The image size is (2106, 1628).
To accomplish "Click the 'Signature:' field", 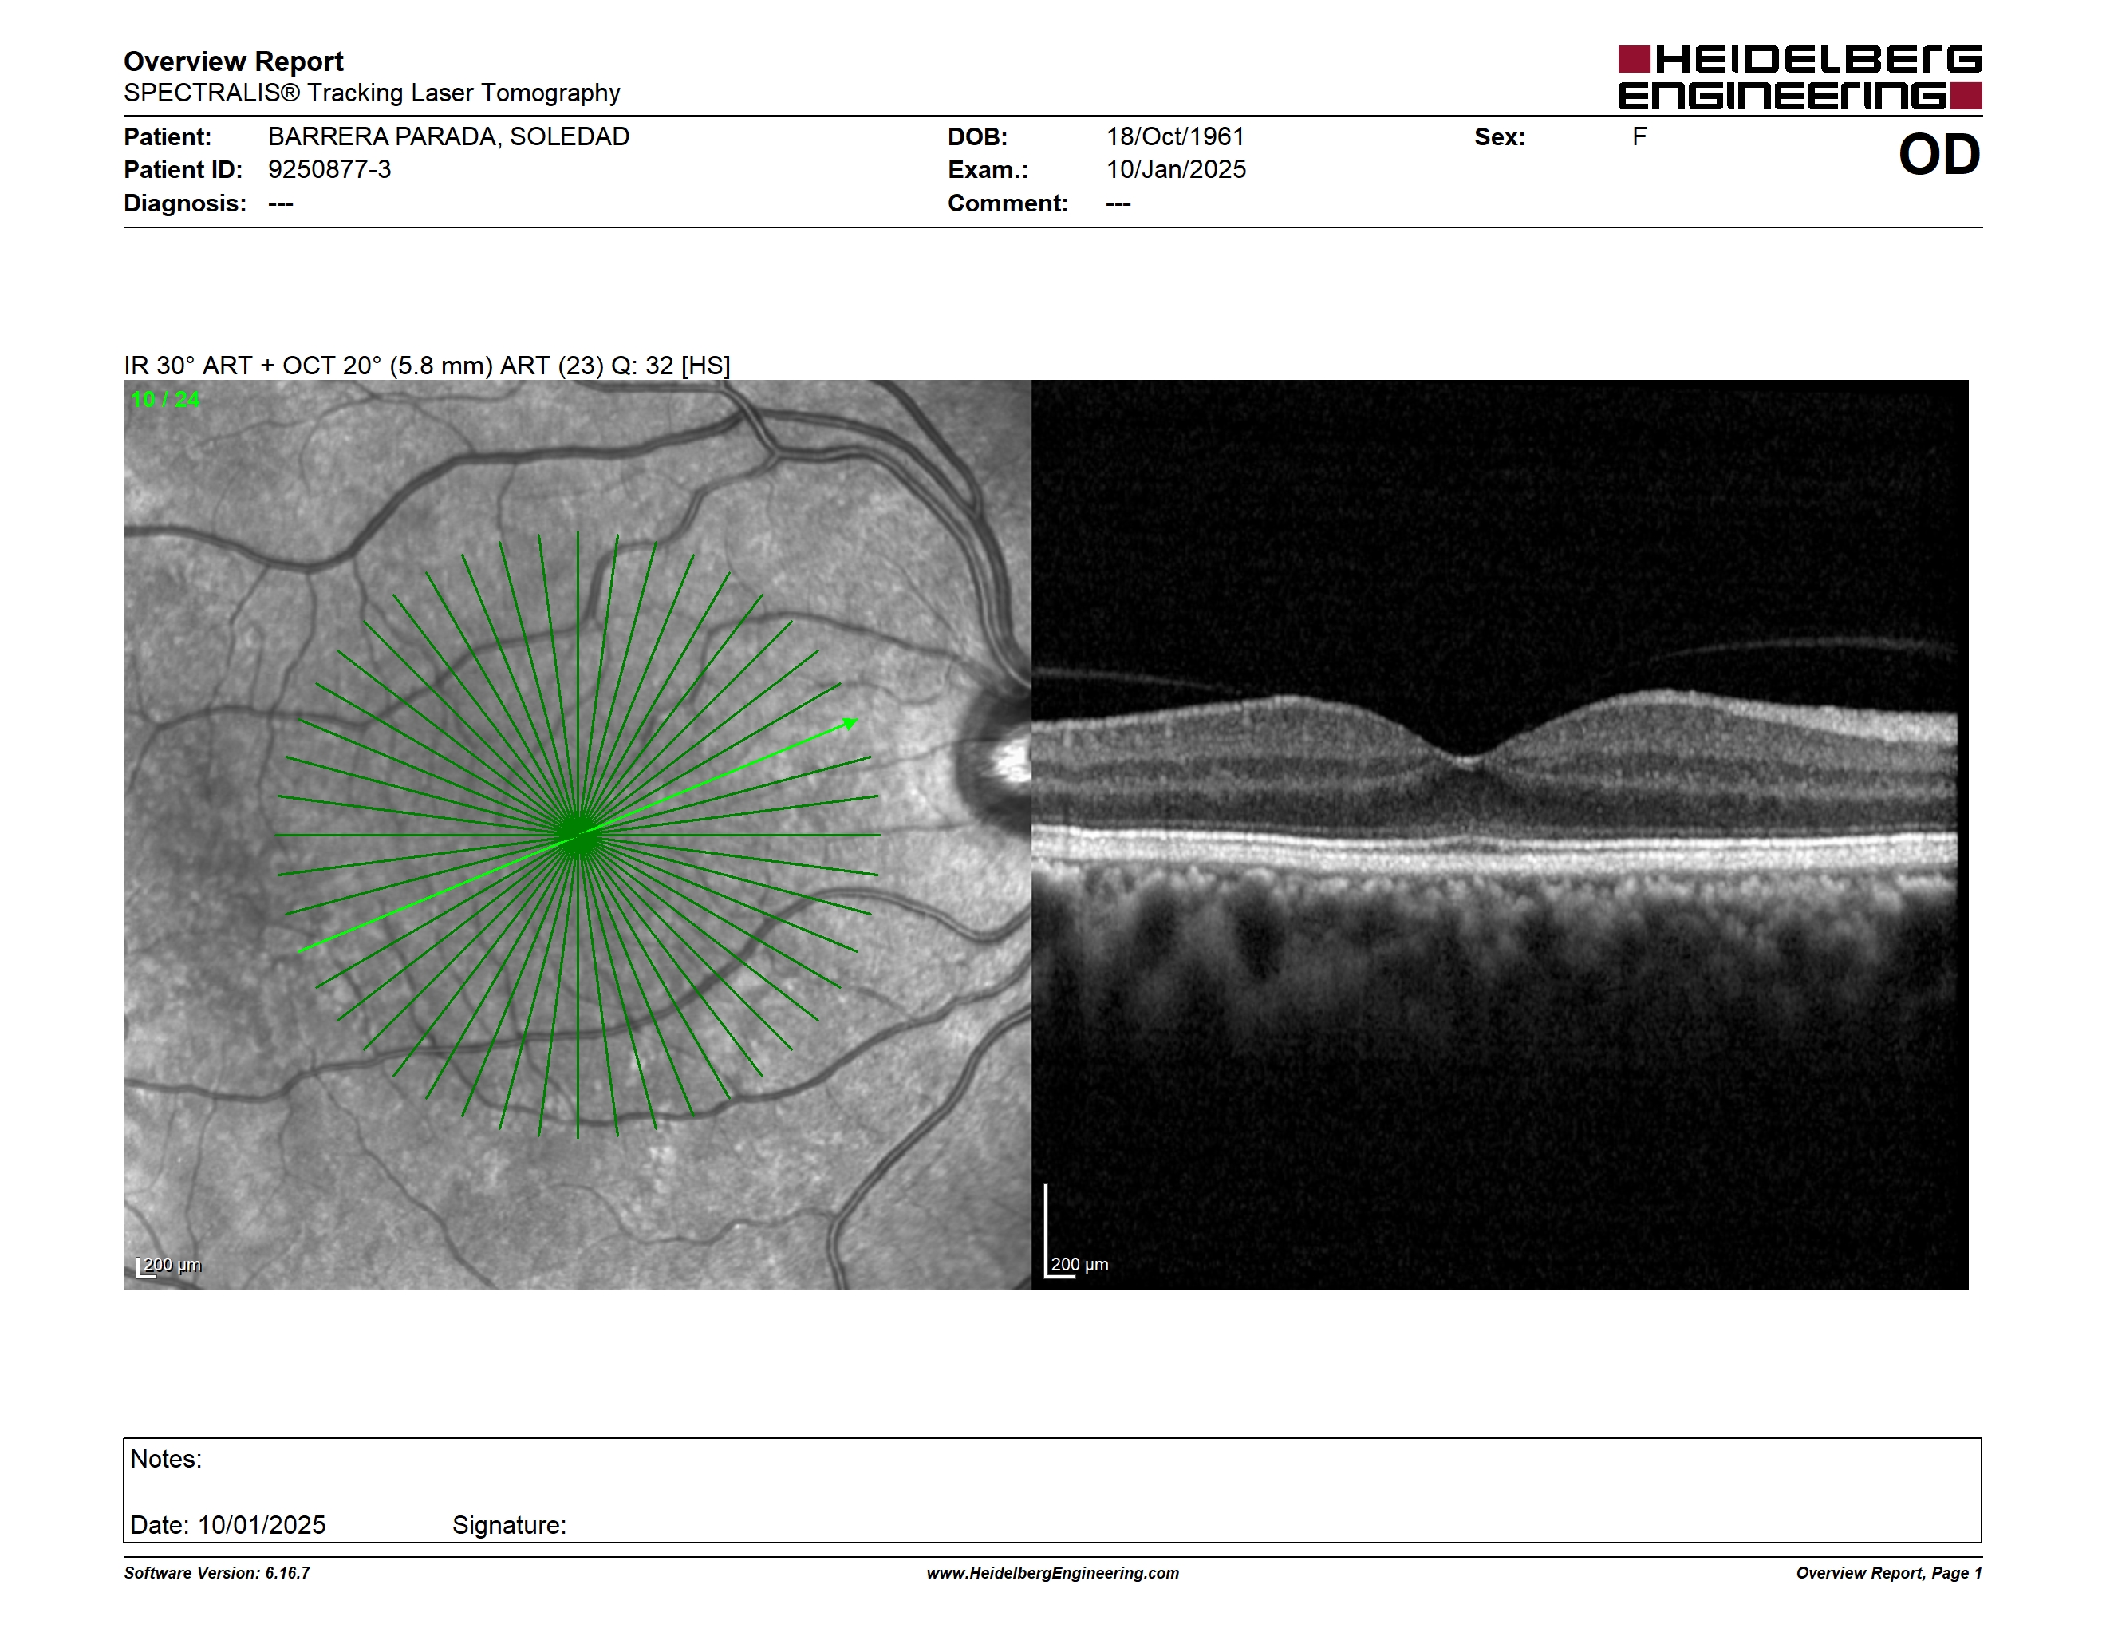I will (509, 1525).
